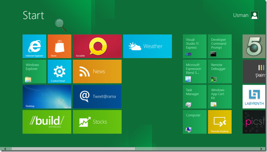
Task: Click the horizontal scrollbar thumb
Action: [x=74, y=149]
